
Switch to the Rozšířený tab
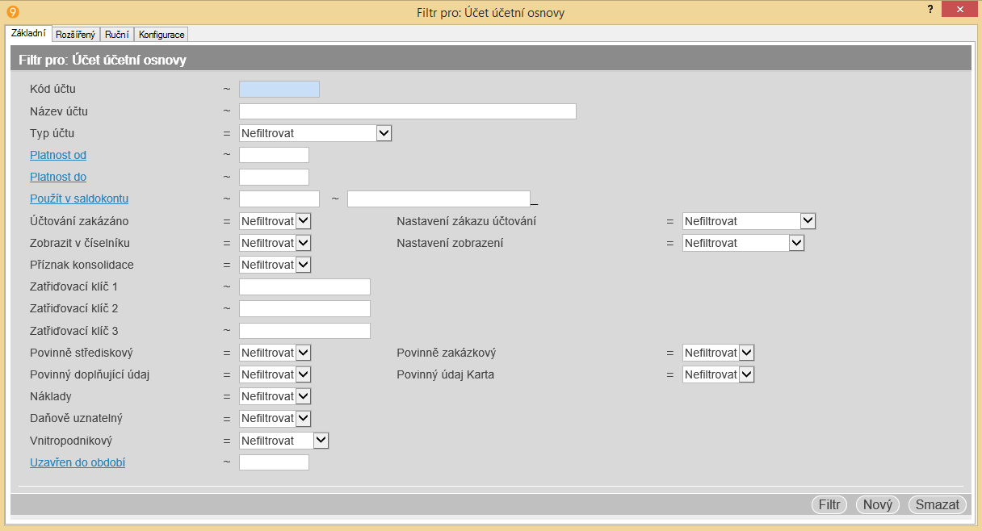pos(76,35)
